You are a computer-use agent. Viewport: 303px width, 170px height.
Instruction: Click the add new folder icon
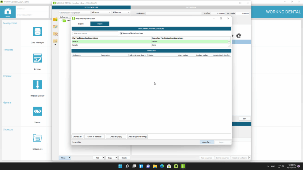(55, 19)
